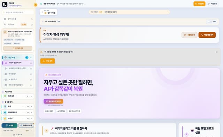223x137 pixels.
Task: Pin 업무 시작 홈 with its star
Action: pos(32,19)
